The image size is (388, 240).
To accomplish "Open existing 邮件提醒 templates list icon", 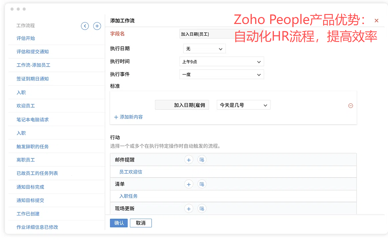I will 202,160.
